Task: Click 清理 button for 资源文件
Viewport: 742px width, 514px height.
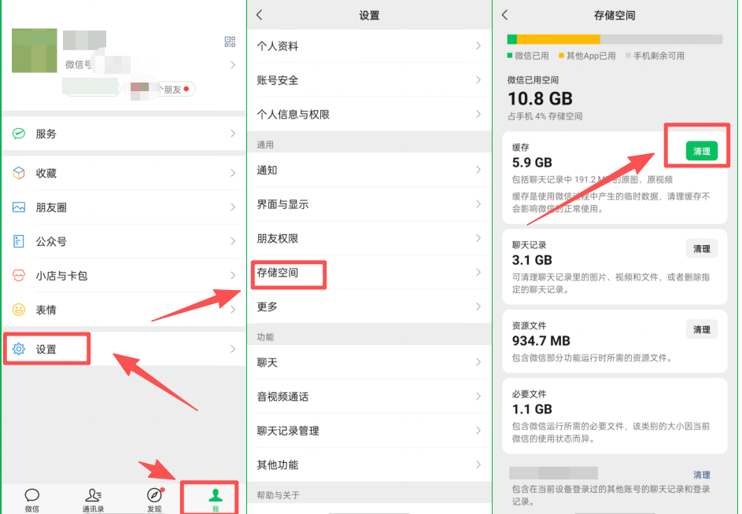Action: tap(701, 329)
